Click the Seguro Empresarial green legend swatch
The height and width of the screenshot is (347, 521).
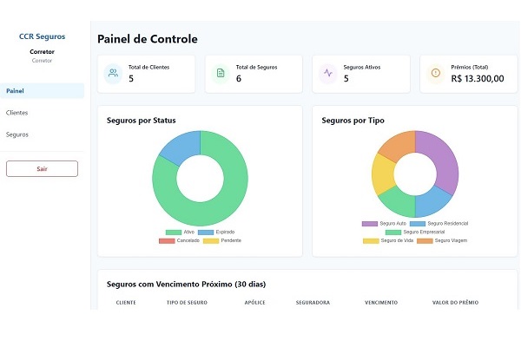click(393, 232)
